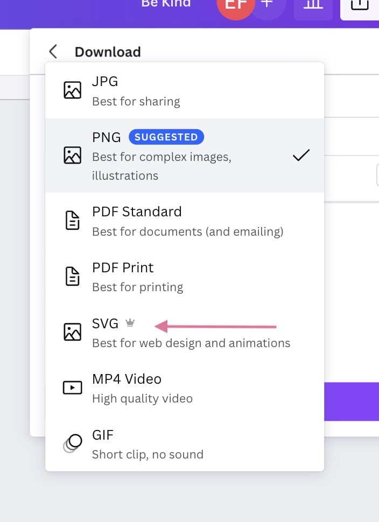Click the PNG image icon
This screenshot has height=522, width=379.
pyautogui.click(x=72, y=155)
